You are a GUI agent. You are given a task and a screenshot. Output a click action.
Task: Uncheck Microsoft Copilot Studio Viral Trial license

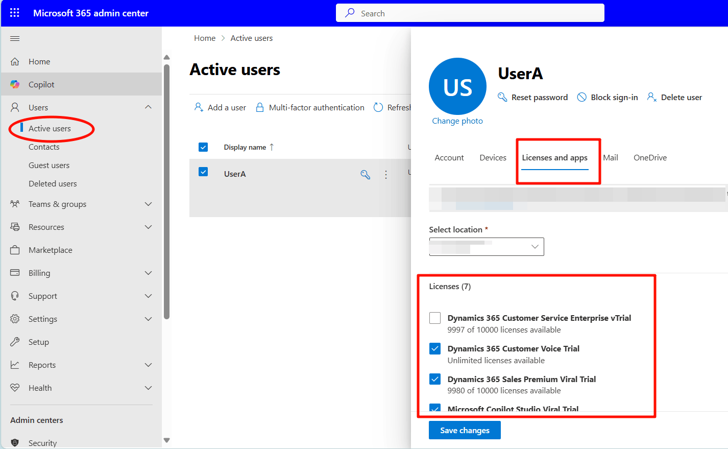point(435,408)
